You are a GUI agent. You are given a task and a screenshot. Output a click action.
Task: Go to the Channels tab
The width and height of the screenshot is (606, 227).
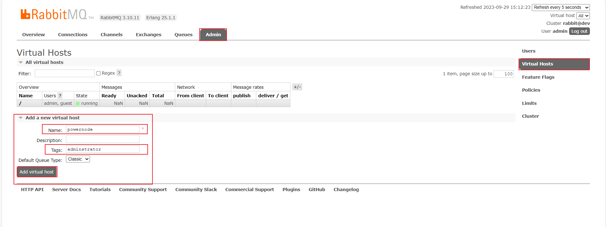point(111,35)
